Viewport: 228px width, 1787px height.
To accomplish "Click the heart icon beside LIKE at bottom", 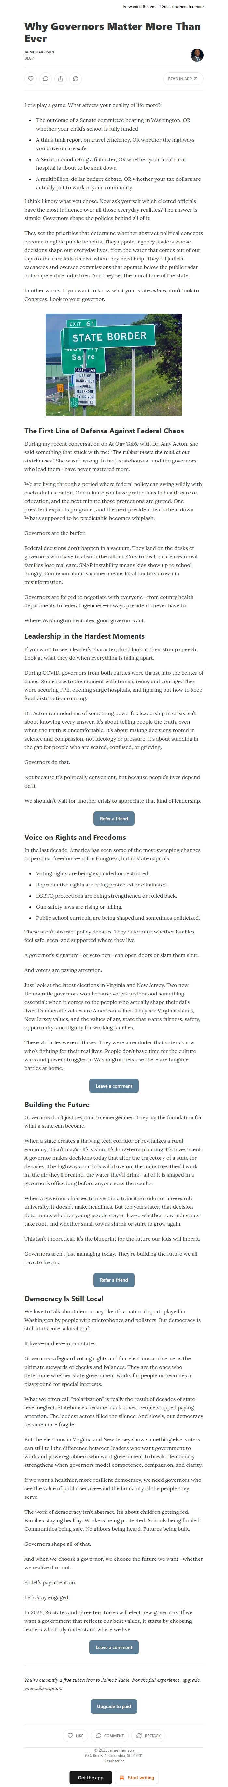I will [71, 1735].
